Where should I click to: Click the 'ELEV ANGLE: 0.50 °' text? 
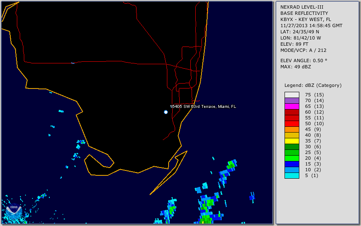point(304,61)
